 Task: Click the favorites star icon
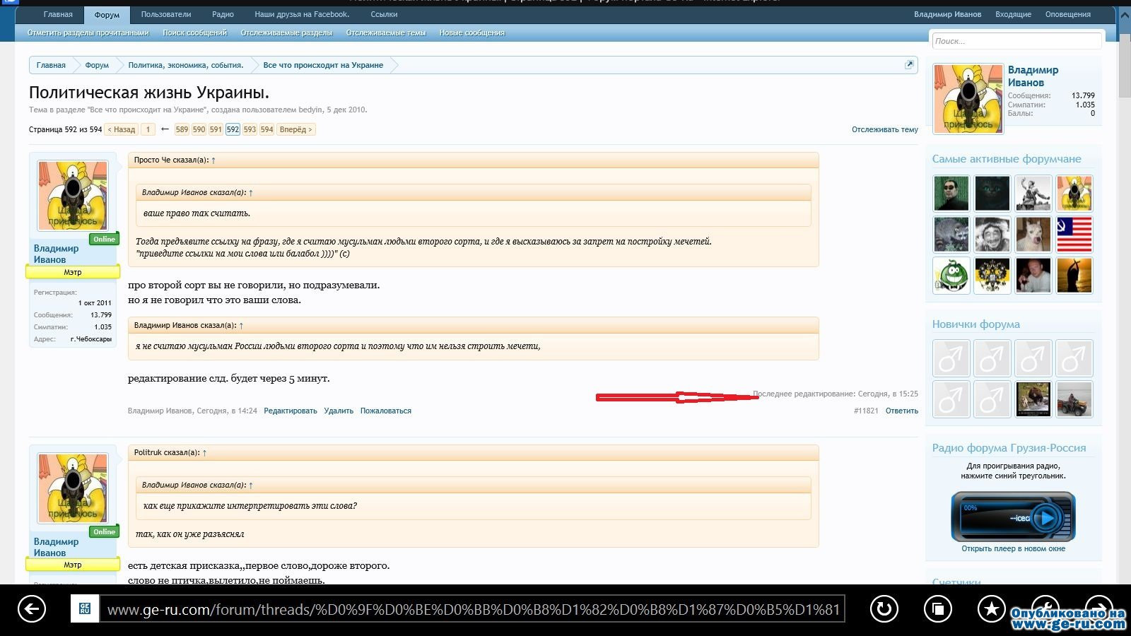click(x=991, y=608)
